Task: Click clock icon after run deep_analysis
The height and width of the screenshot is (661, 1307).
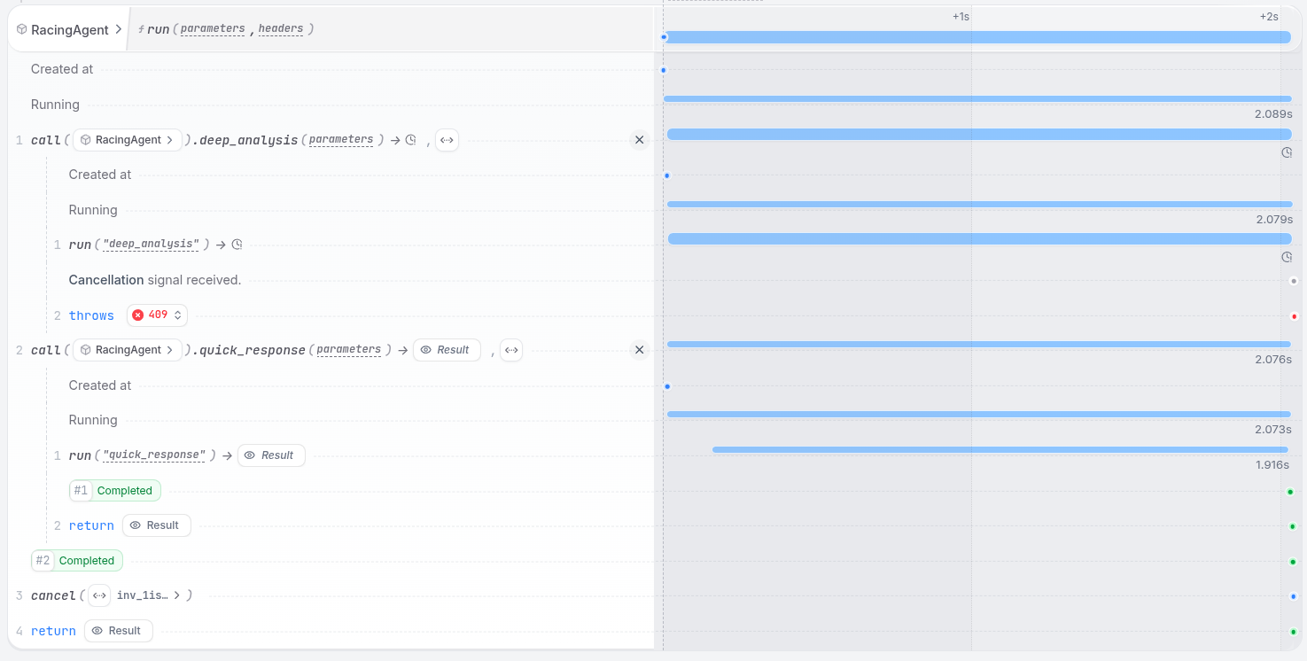Action: pos(237,245)
